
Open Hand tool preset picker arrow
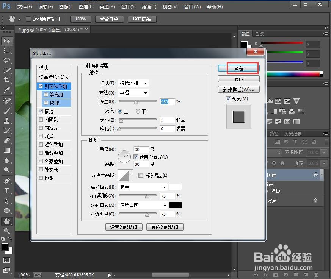pyautogui.click(x=19, y=19)
